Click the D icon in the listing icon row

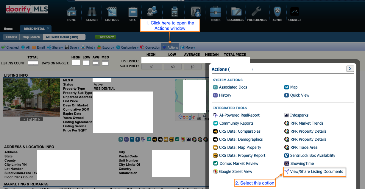121,139
